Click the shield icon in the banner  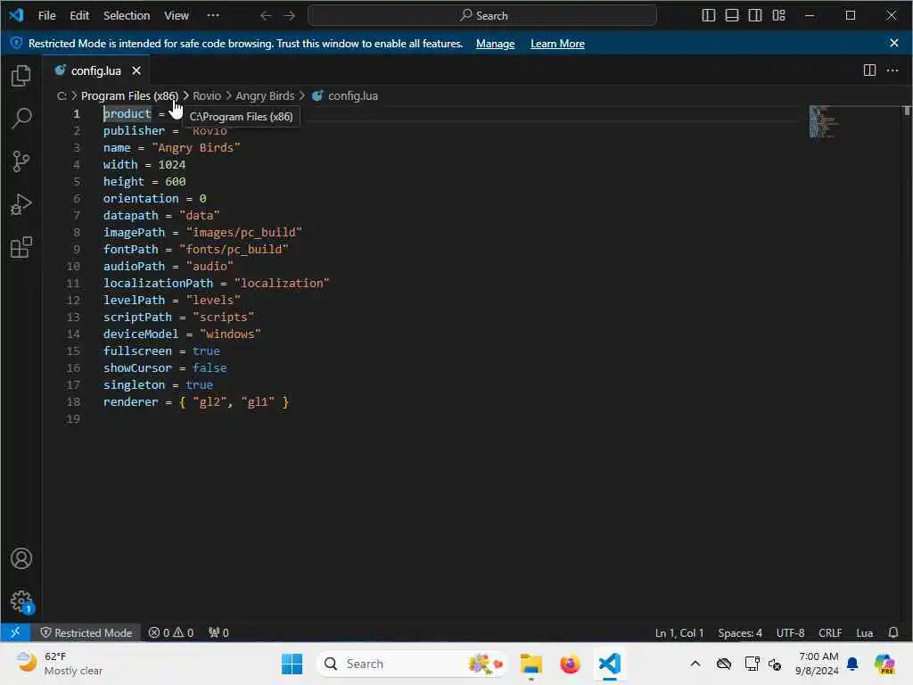tap(16, 43)
